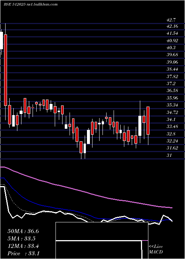Select the 35.34 axis value

pos(172,105)
